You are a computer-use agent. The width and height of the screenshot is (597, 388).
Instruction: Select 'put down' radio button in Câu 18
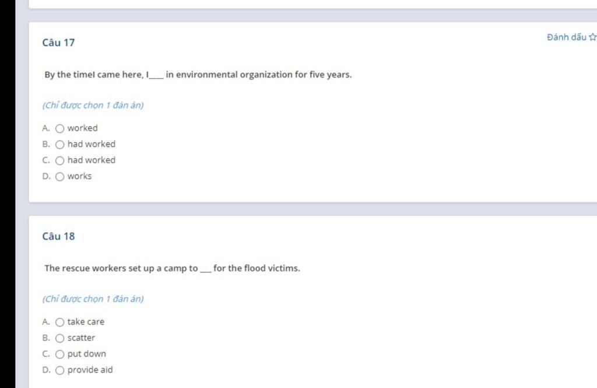pyautogui.click(x=60, y=354)
